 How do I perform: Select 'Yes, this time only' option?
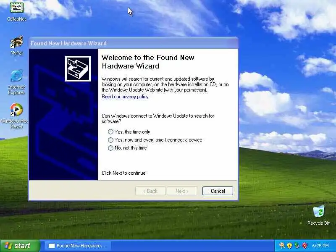[129, 132]
